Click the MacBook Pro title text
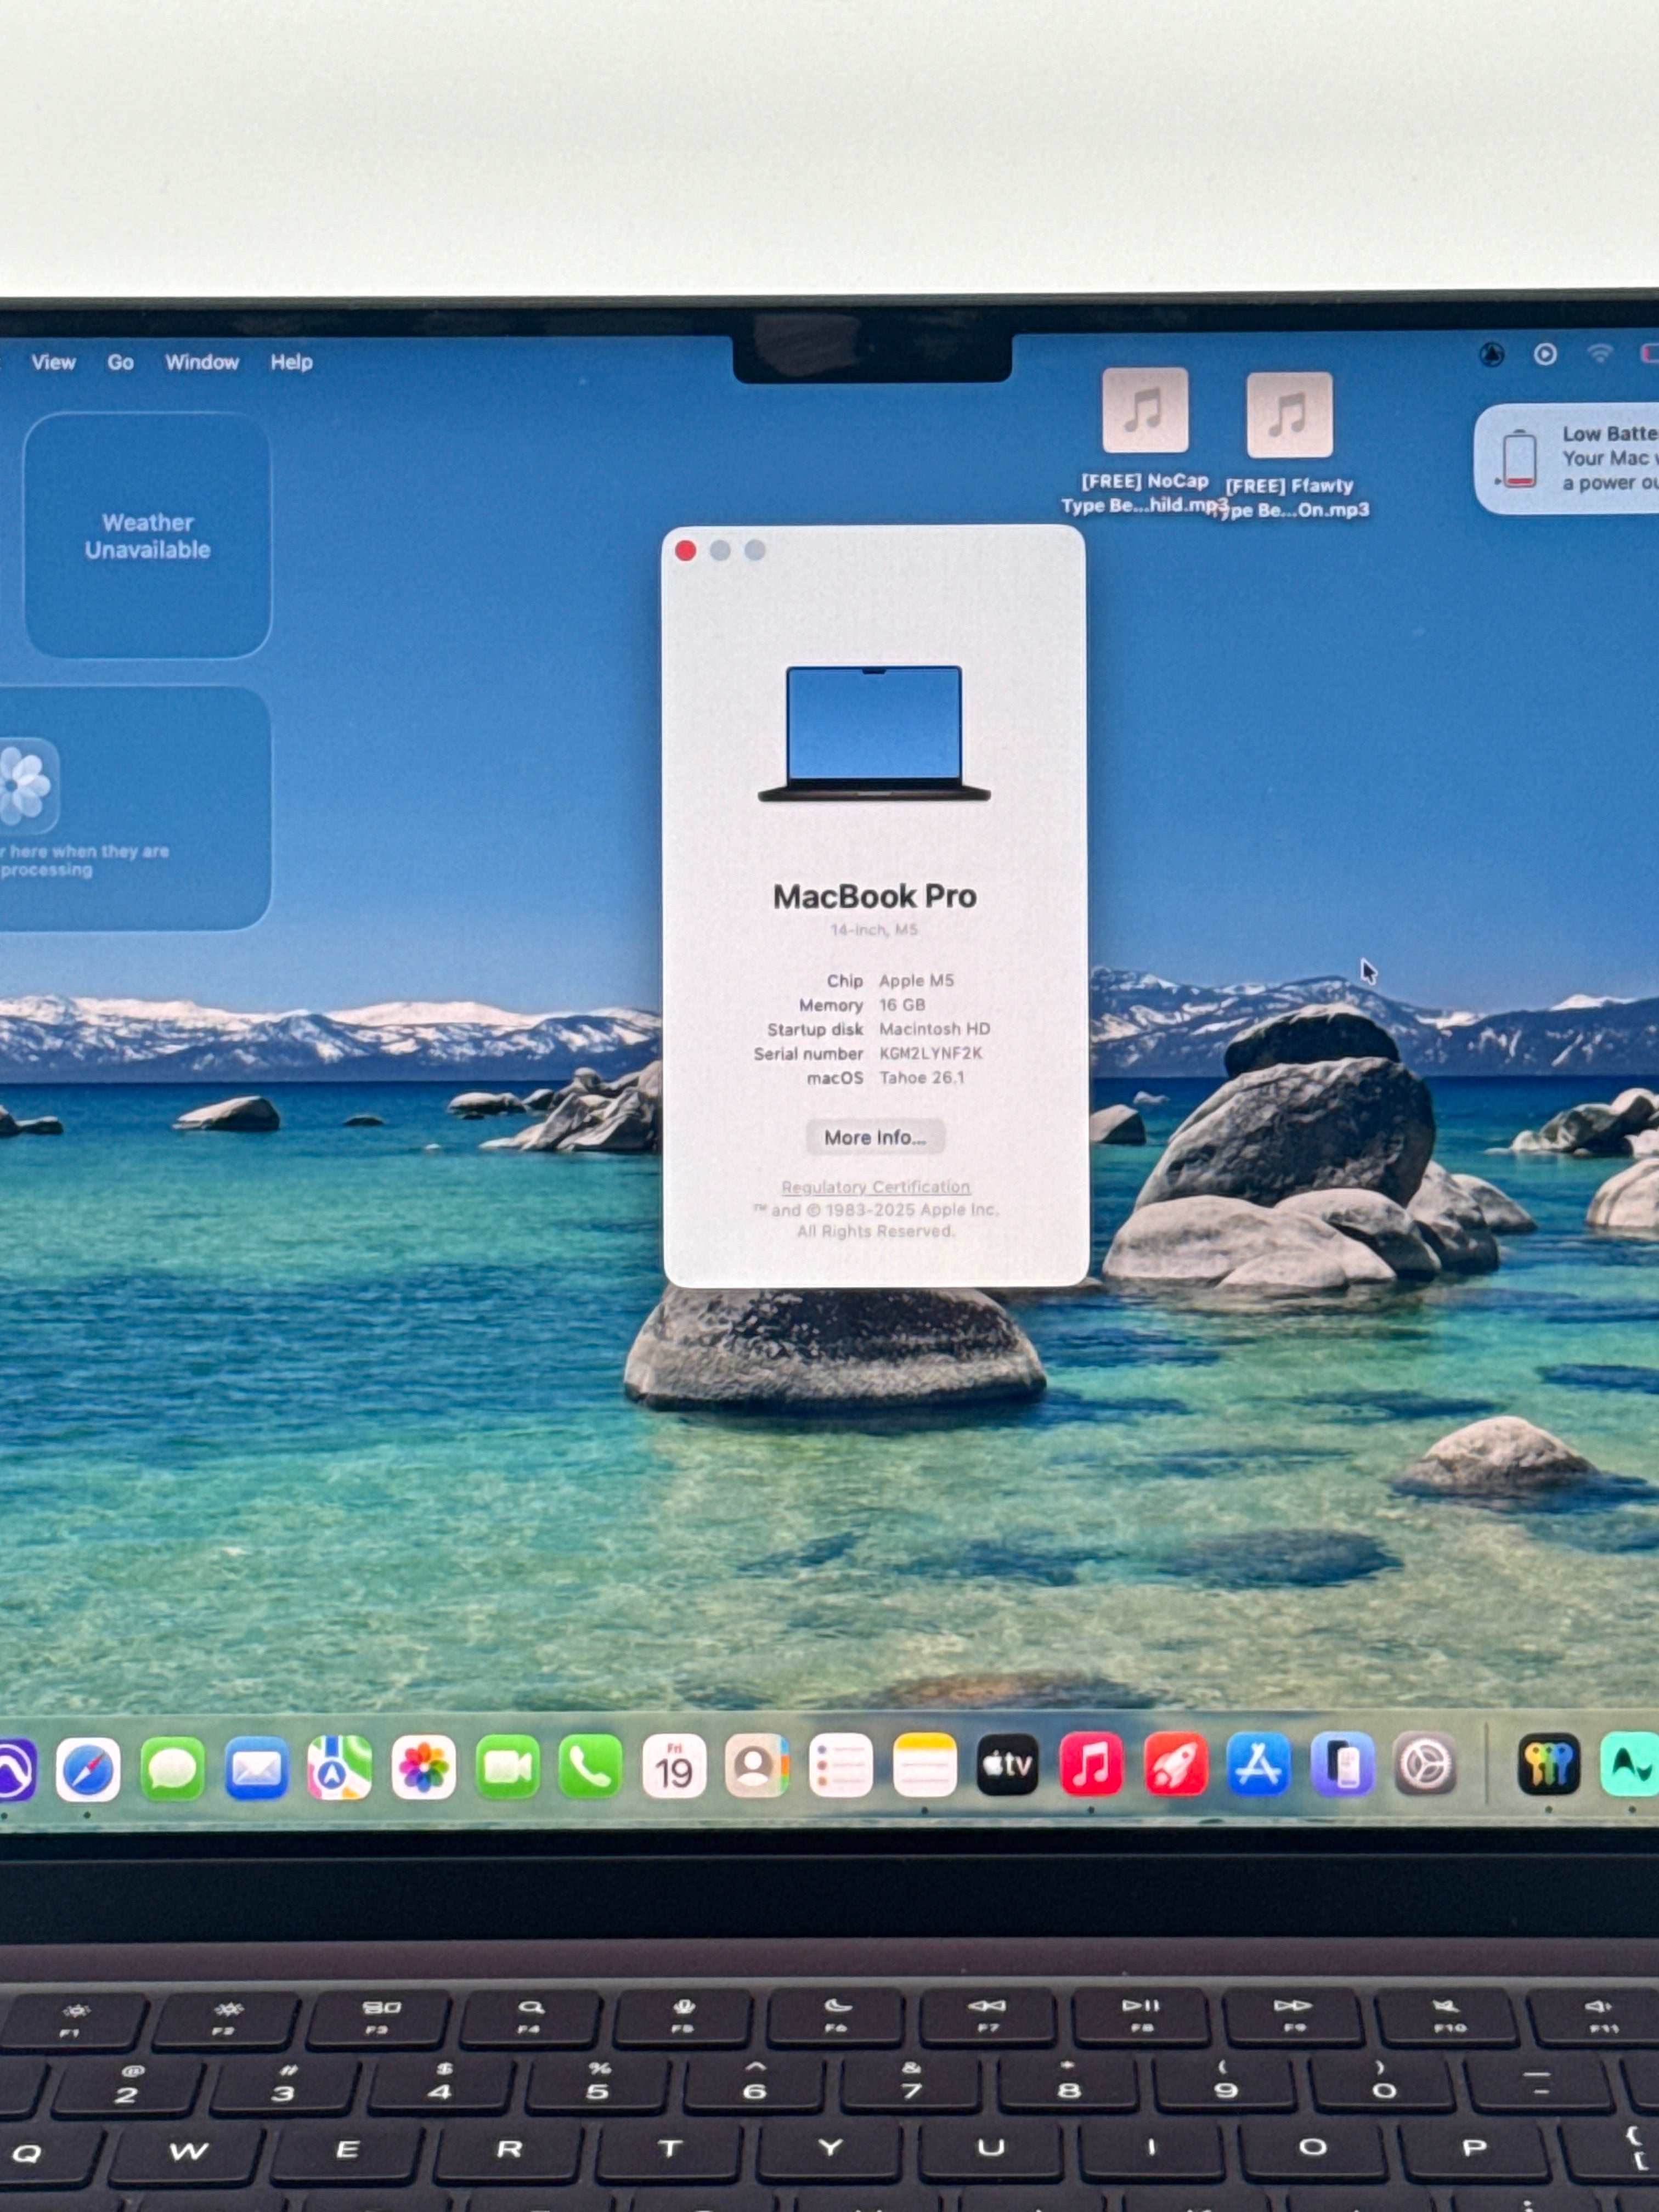The height and width of the screenshot is (2212, 1659). (x=875, y=896)
